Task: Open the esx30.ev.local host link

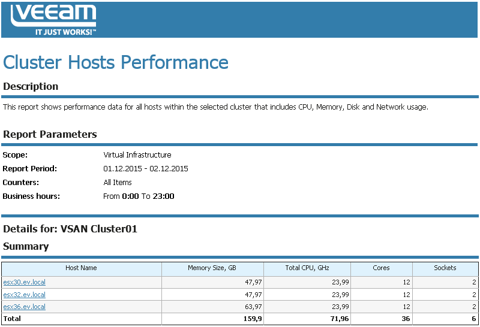Action: click(x=25, y=283)
